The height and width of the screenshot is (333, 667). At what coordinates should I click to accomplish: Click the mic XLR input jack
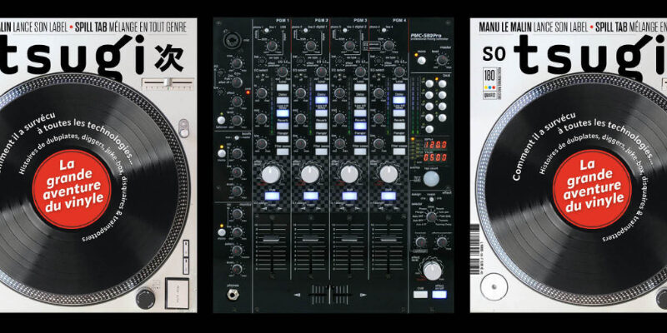click(x=233, y=42)
